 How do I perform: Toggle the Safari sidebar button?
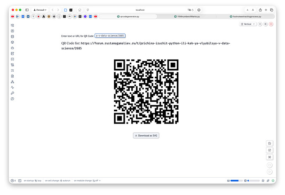(x=27, y=9)
